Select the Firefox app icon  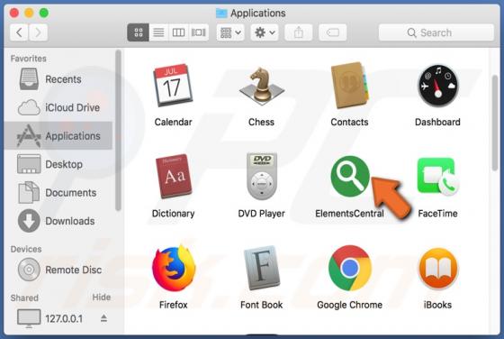(174, 268)
